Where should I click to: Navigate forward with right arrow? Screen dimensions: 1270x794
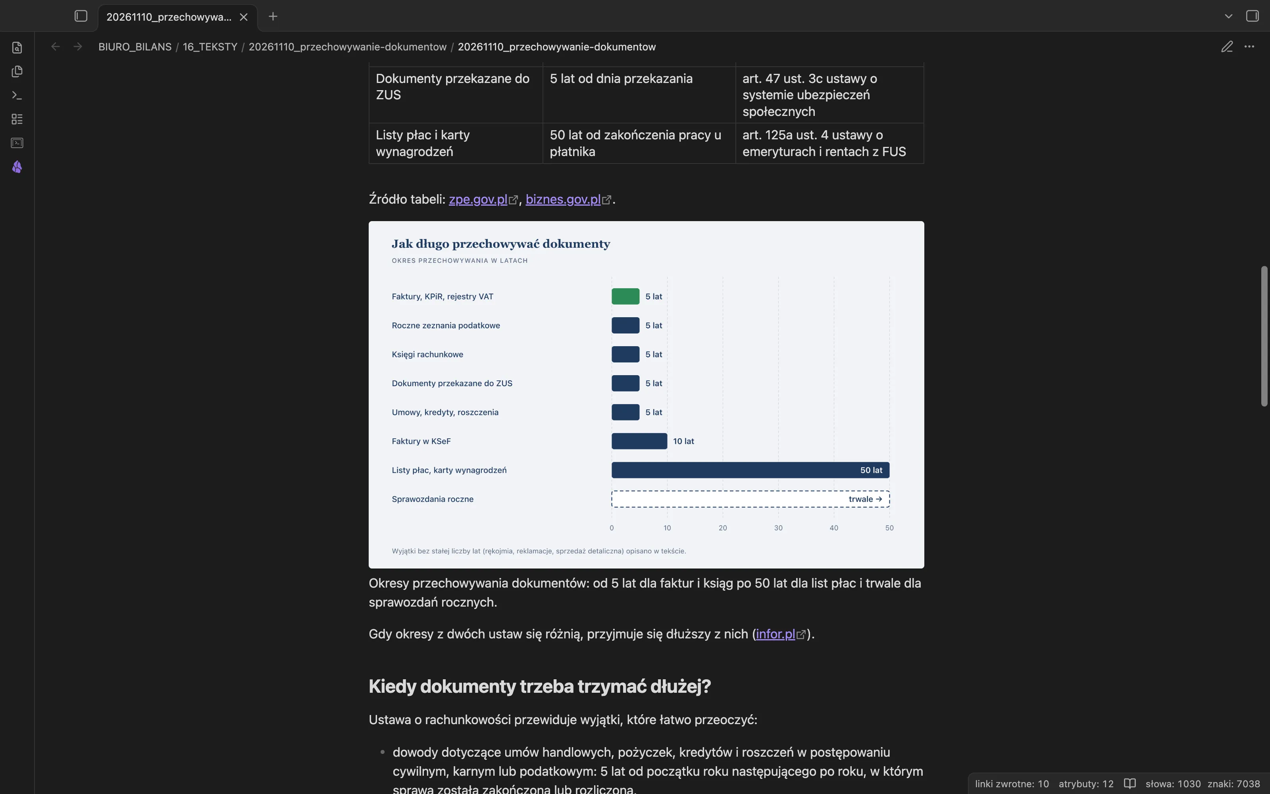[78, 47]
